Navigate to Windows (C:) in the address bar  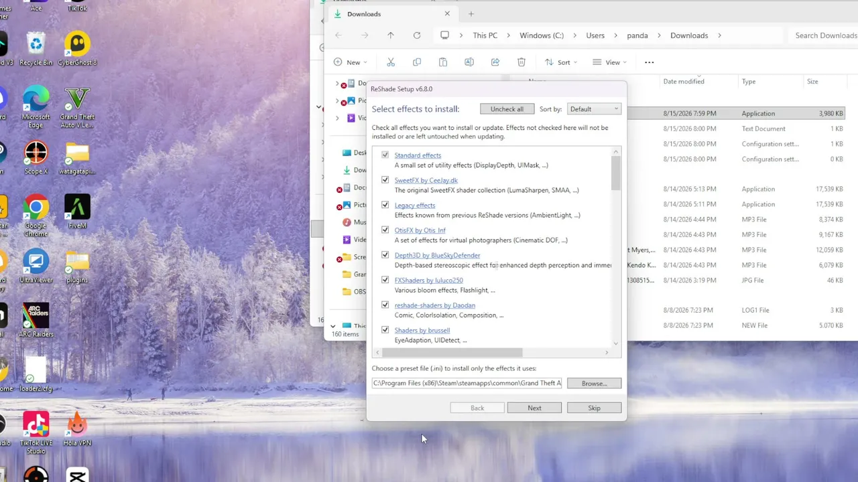542,35
